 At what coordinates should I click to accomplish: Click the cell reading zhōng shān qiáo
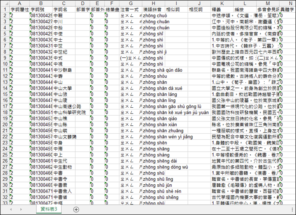click(153, 118)
